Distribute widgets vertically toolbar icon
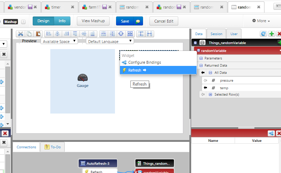 point(141,34)
